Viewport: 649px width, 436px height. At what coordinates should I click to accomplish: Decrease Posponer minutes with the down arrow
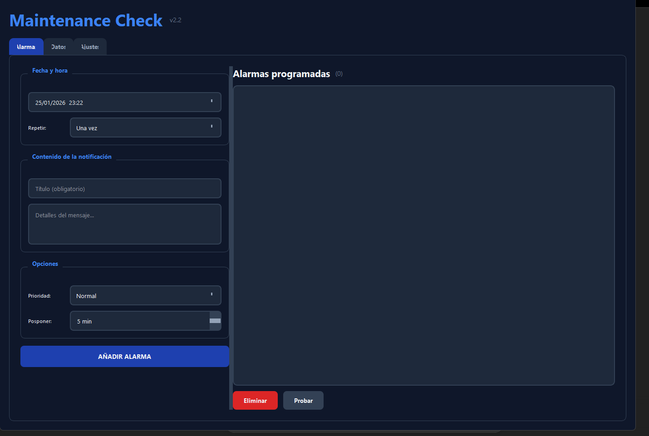click(215, 326)
